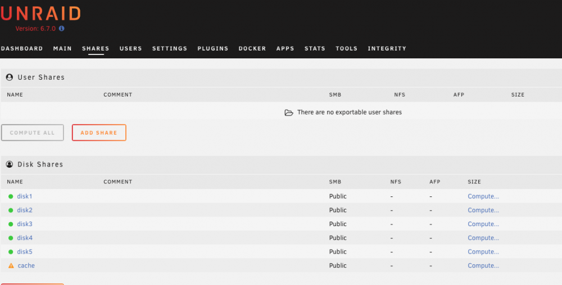Click the green status dot for disk3
This screenshot has height=285, width=562.
click(11, 224)
